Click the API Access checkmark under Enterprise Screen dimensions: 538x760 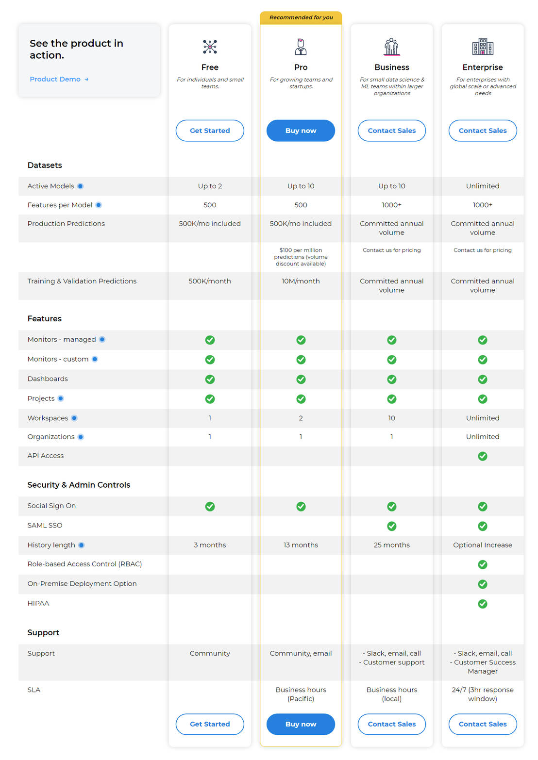click(x=483, y=456)
